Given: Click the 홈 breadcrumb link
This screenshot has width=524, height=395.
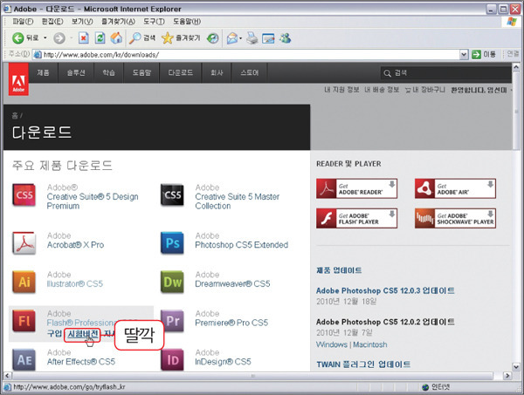Looking at the screenshot, I should click(15, 116).
